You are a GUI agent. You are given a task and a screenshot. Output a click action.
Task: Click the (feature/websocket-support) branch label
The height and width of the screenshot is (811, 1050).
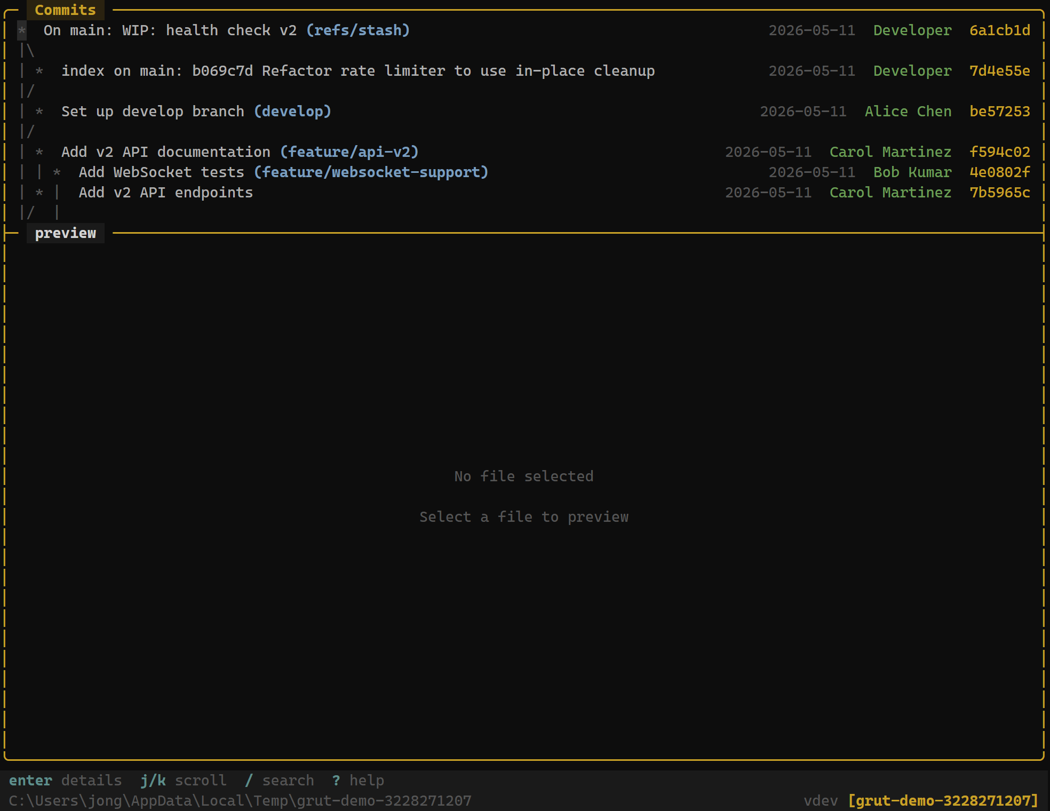click(x=371, y=172)
